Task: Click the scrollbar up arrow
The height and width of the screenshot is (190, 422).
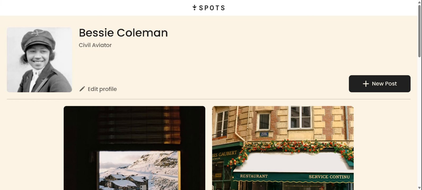Action: (x=419, y=2)
